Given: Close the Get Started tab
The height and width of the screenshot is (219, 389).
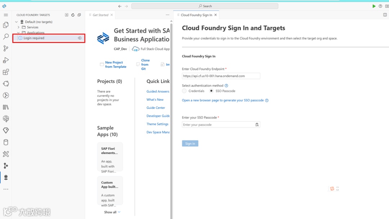Looking at the screenshot, I should tap(112, 15).
